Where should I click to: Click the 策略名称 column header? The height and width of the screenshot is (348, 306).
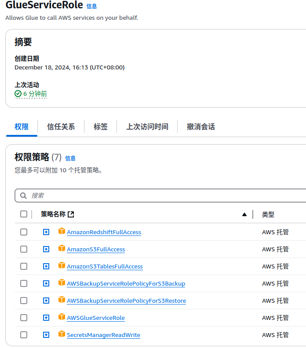point(53,214)
